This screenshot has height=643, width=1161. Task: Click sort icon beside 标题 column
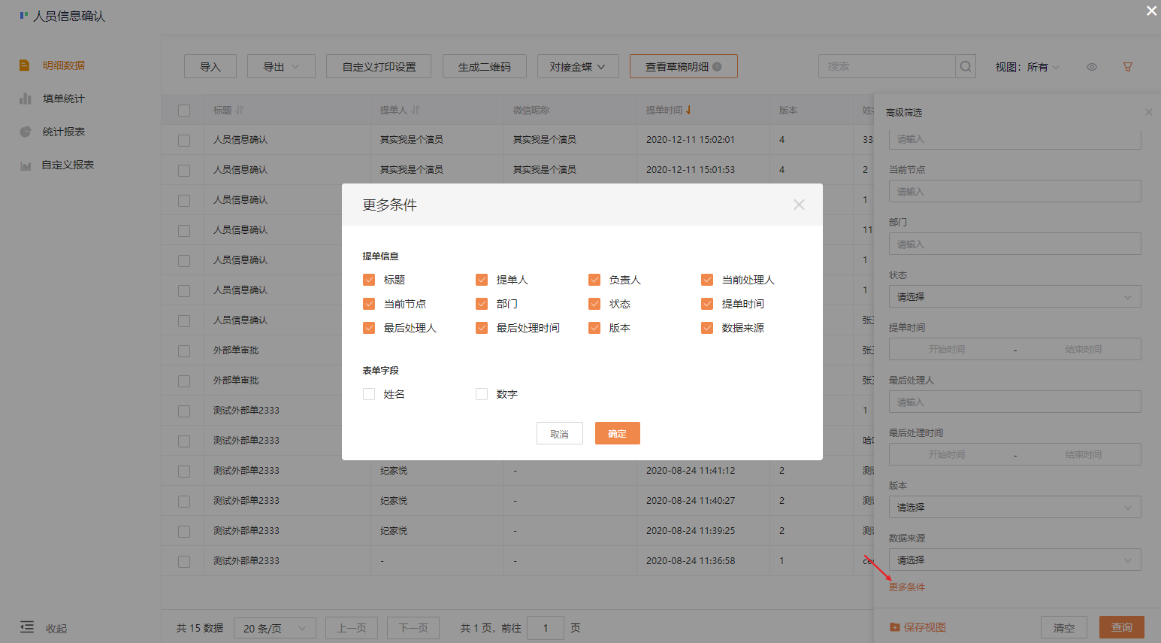coord(240,110)
